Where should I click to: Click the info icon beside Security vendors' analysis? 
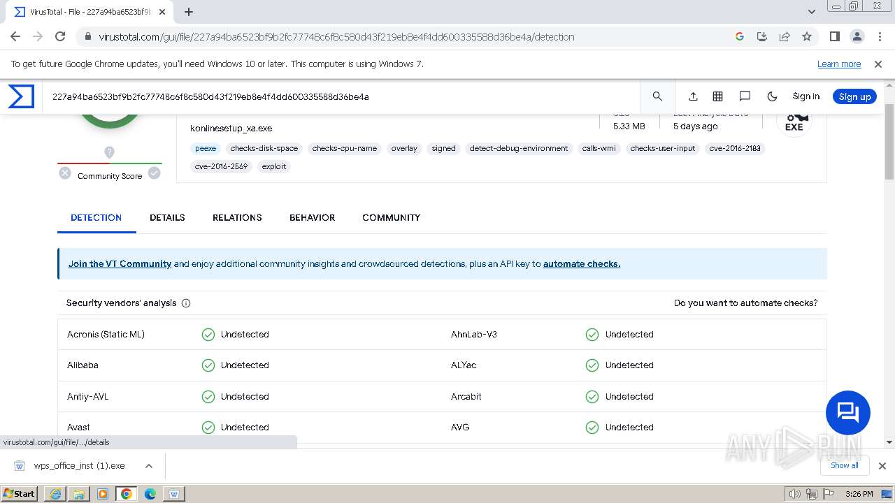click(186, 303)
